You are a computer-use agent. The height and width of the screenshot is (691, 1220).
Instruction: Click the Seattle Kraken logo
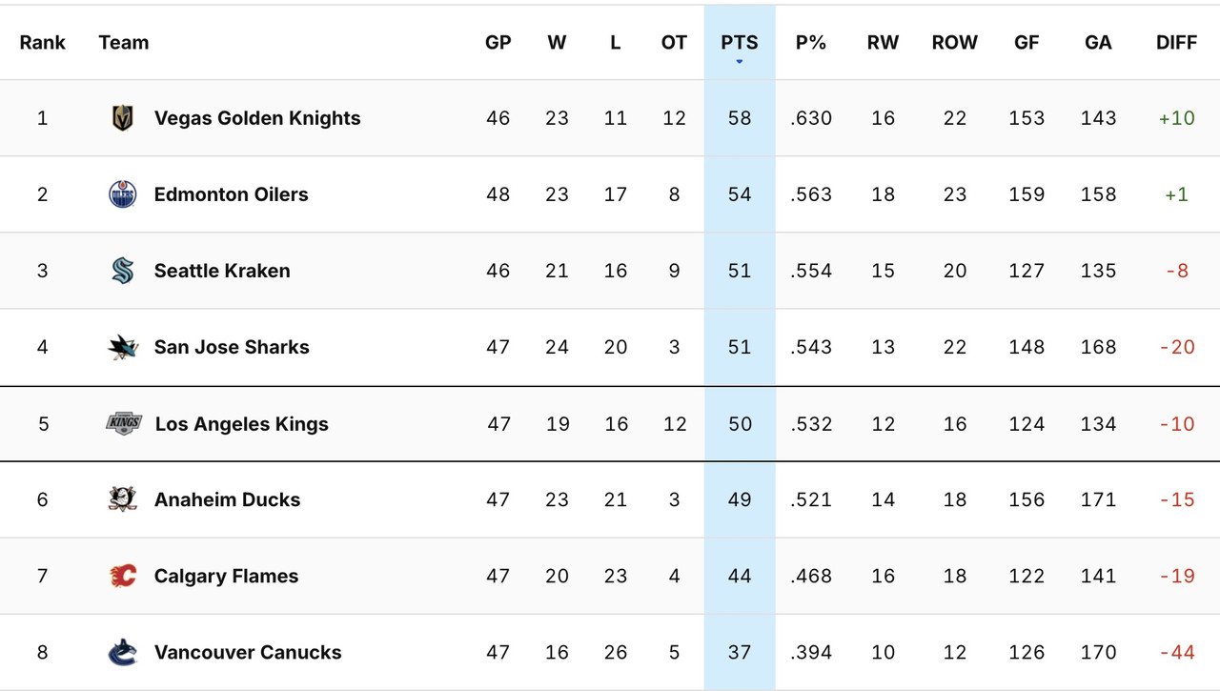[124, 270]
